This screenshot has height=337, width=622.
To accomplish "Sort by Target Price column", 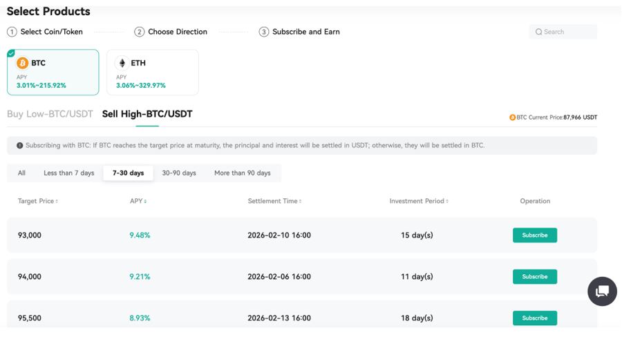I will click(x=38, y=201).
